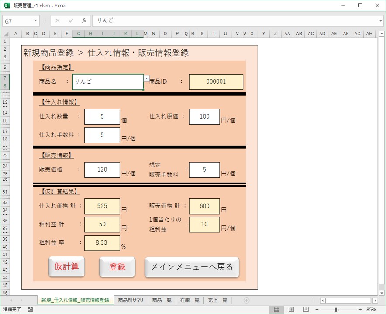Switch to the 商品一覧 sheet tab
Screen dimensions: 386x314
click(x=162, y=300)
